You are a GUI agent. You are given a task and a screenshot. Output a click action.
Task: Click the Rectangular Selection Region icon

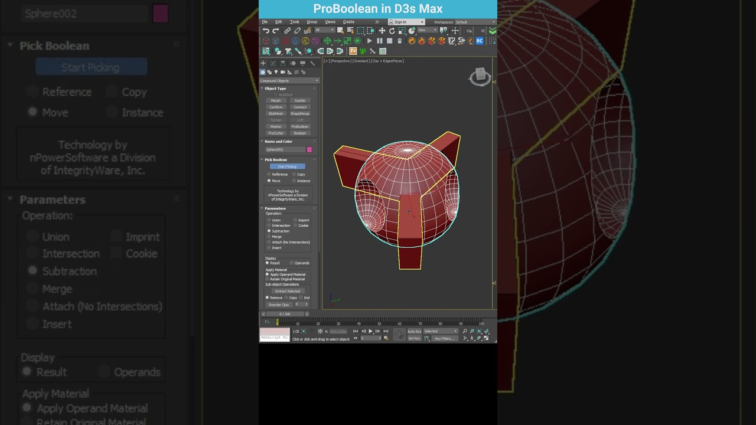point(360,31)
